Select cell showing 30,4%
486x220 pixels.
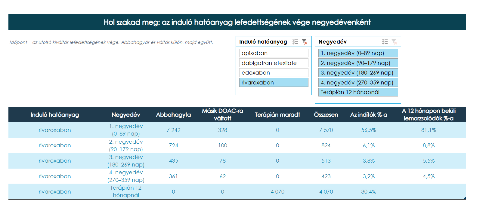click(369, 192)
